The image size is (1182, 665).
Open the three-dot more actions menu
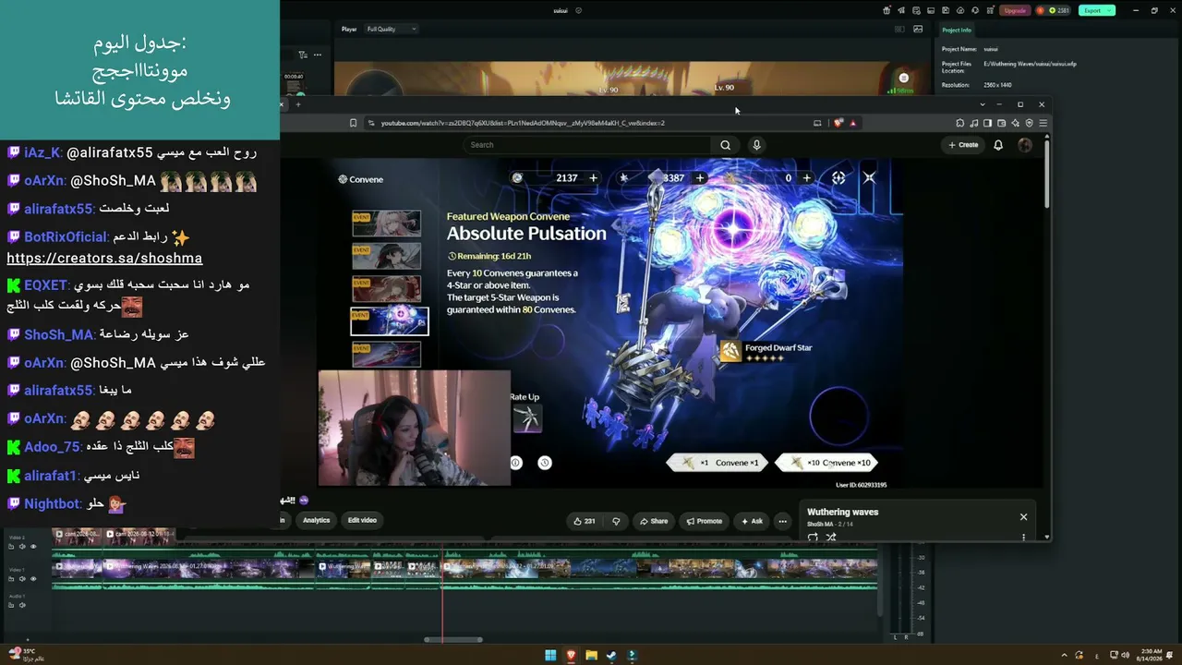(x=782, y=521)
